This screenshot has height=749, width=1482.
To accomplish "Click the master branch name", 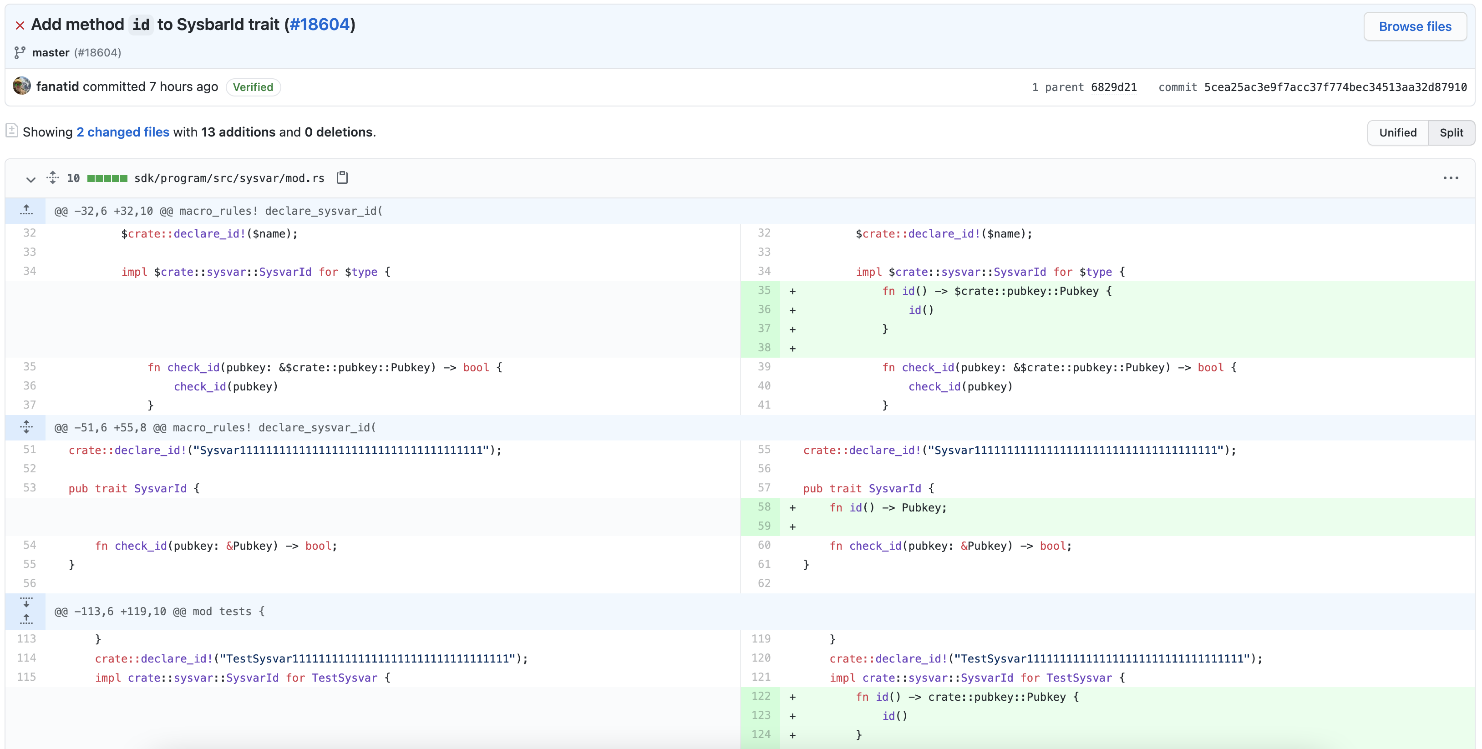I will tap(51, 52).
